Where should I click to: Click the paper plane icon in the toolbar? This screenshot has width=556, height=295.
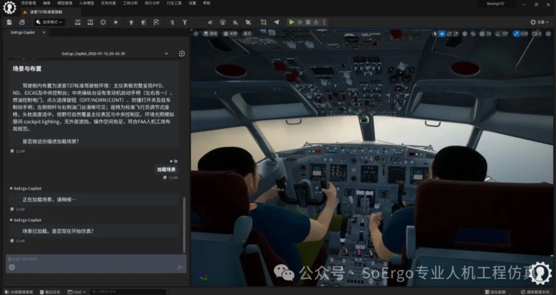tap(276, 22)
